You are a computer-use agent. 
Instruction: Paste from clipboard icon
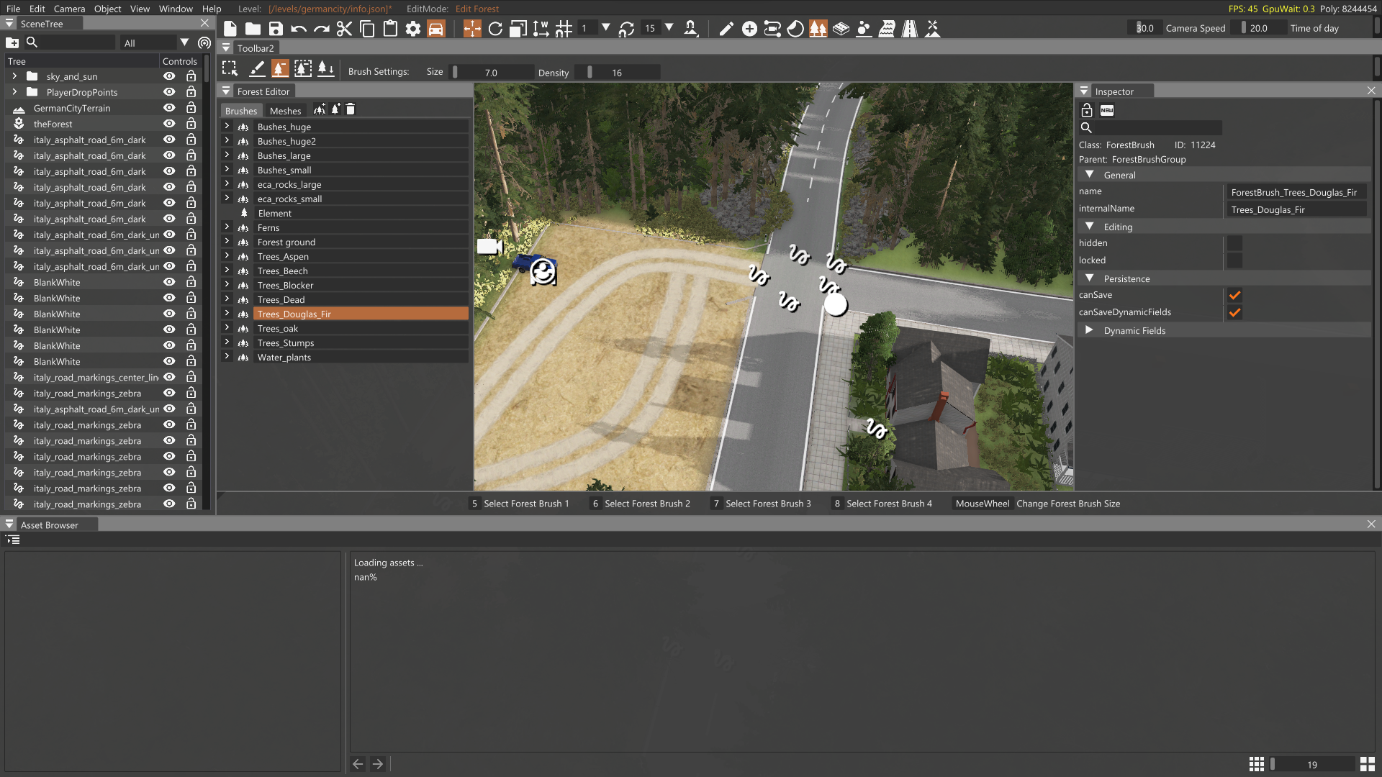[x=390, y=29]
